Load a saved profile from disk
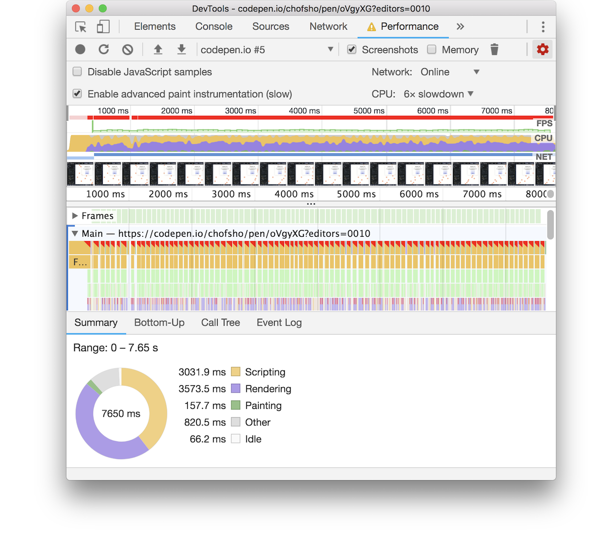The image size is (616, 535). (158, 49)
